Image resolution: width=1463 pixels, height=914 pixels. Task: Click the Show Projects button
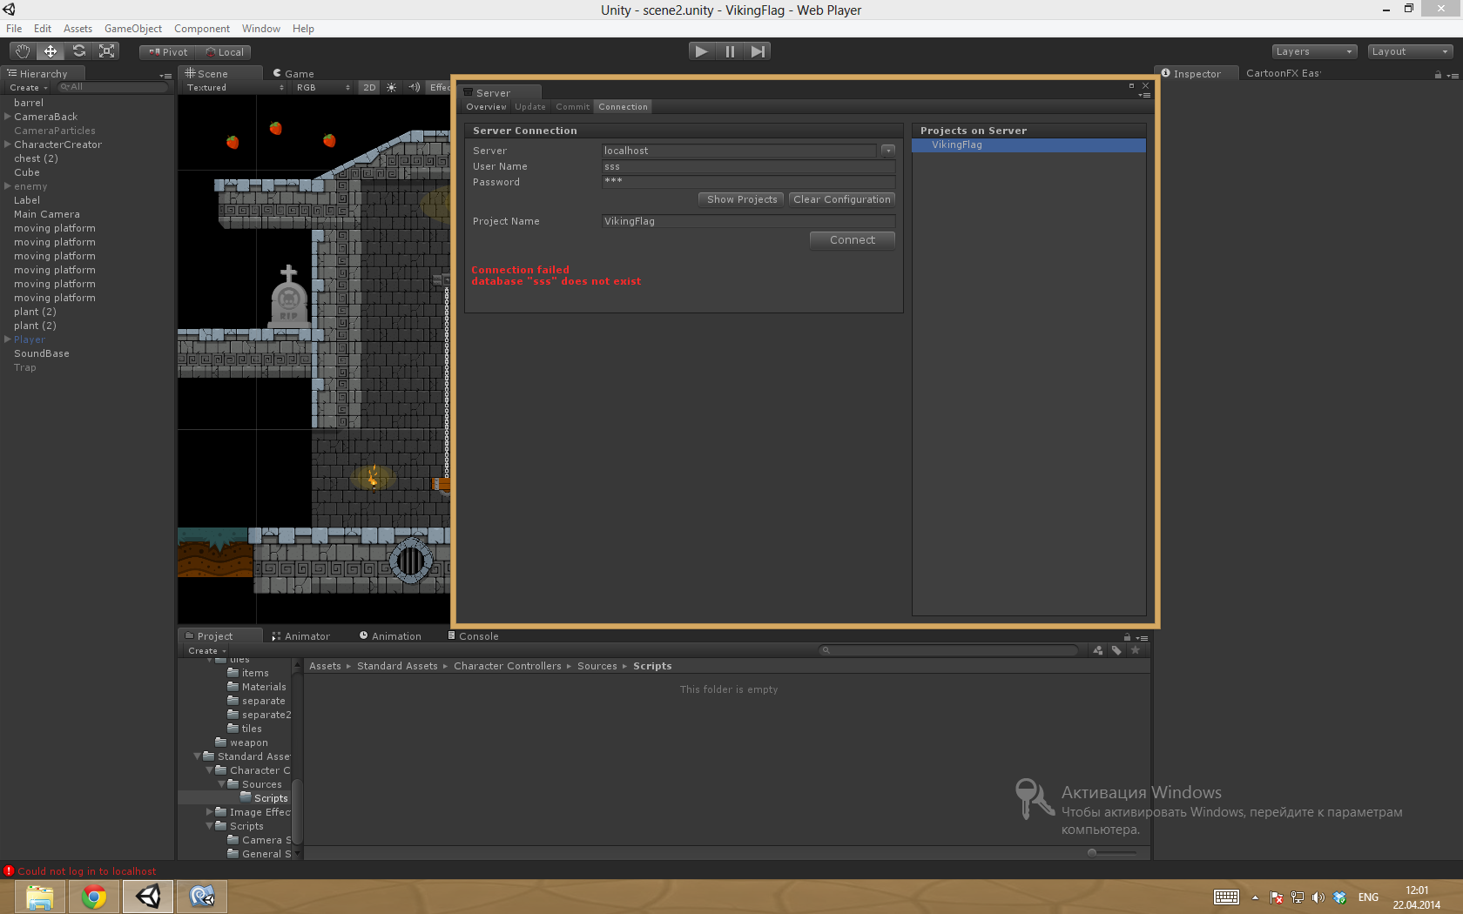pyautogui.click(x=742, y=199)
